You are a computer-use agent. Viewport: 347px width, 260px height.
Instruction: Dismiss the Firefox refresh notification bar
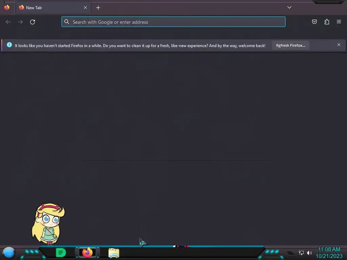(339, 45)
